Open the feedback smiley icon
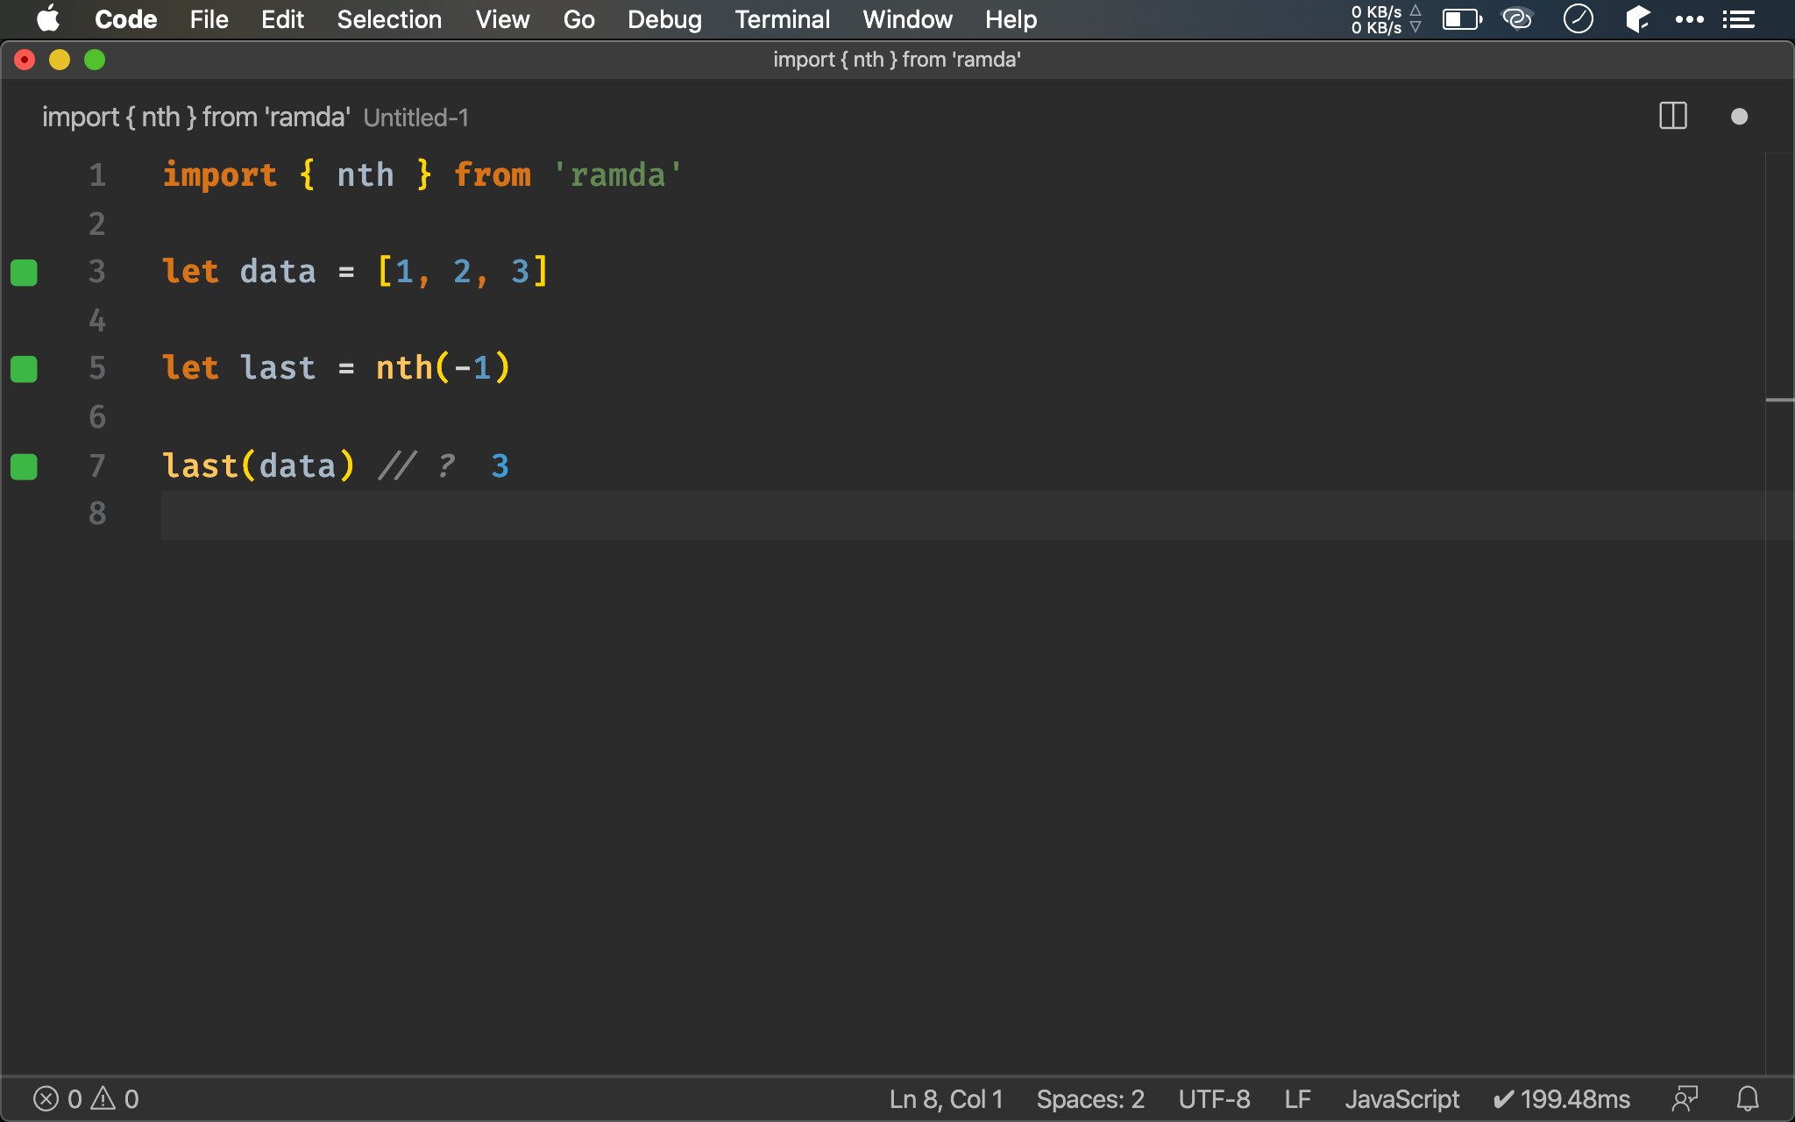1795x1122 pixels. pyautogui.click(x=1685, y=1098)
